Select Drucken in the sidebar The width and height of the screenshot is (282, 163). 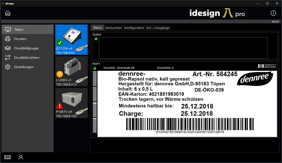(x=27, y=39)
